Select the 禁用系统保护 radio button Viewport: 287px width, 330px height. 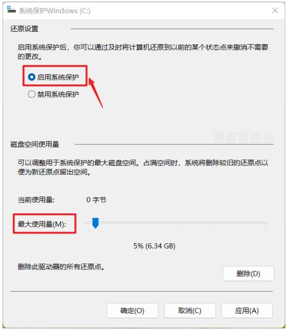point(32,94)
